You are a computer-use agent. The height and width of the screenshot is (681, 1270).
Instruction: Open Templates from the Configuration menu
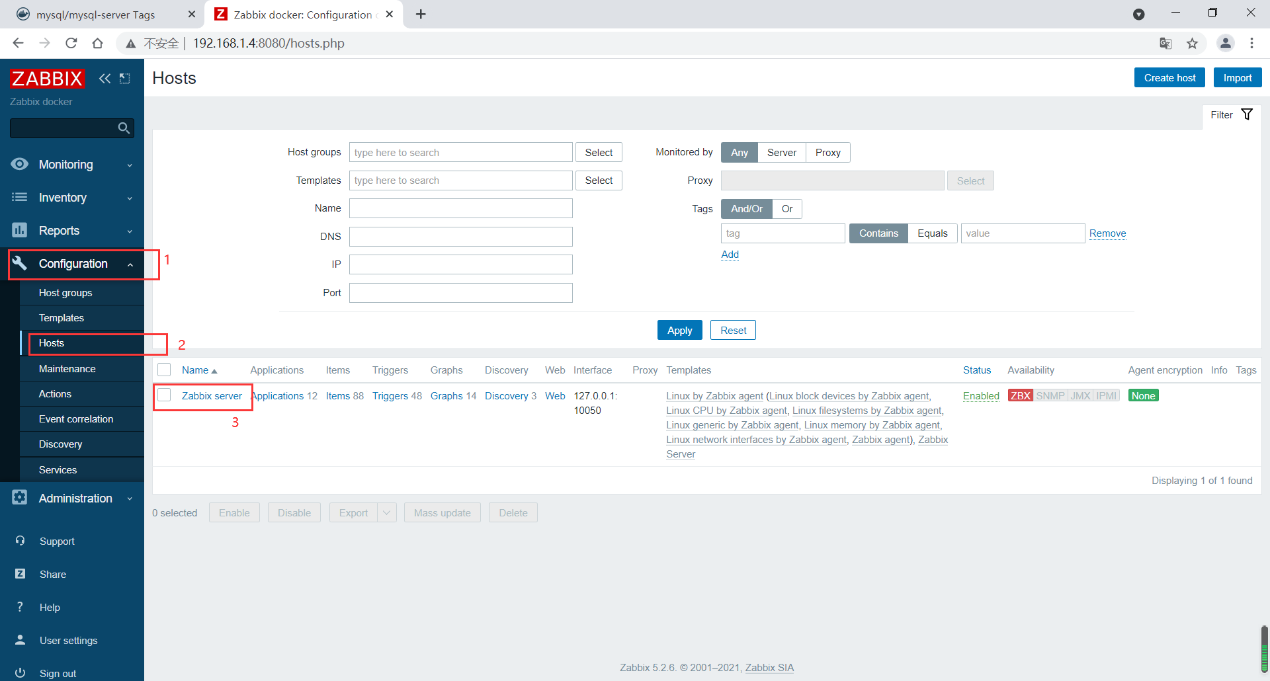tap(62, 317)
